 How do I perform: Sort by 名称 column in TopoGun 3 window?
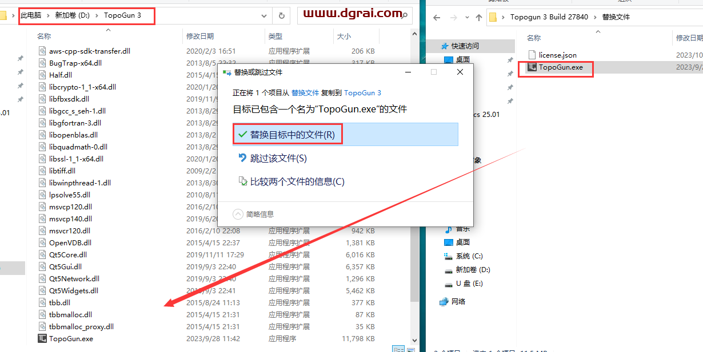pyautogui.click(x=44, y=36)
